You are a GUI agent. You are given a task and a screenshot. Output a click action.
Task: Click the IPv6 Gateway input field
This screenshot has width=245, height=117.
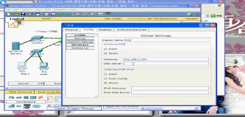(x=170, y=88)
